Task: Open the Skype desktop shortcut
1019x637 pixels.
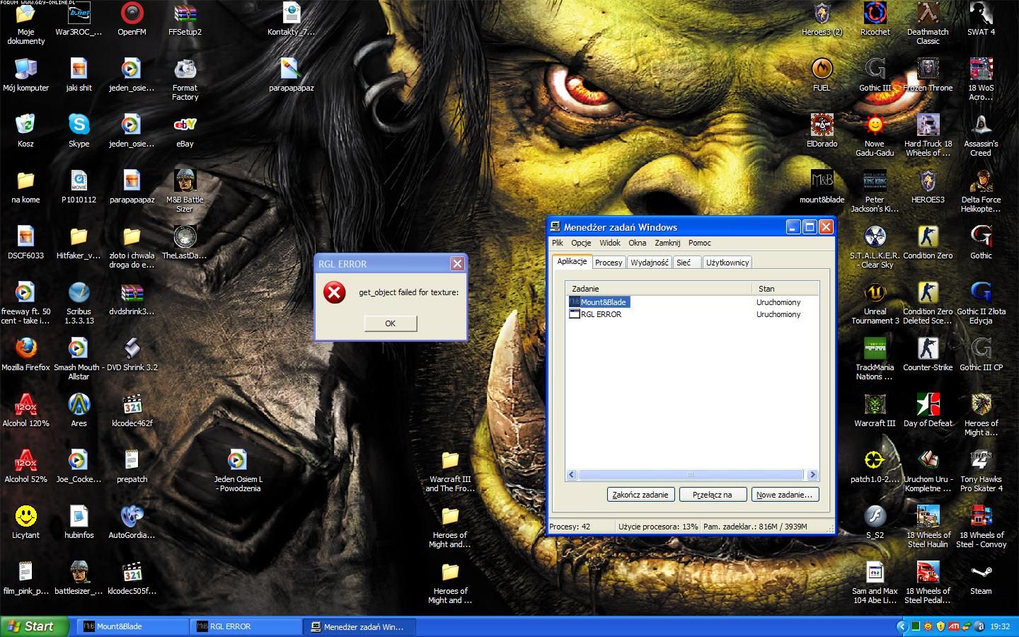Action: [x=79, y=131]
